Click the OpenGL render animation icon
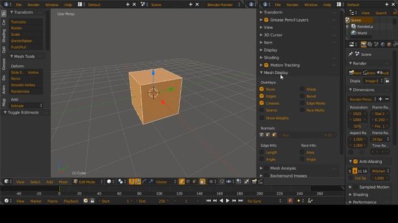 261,181
